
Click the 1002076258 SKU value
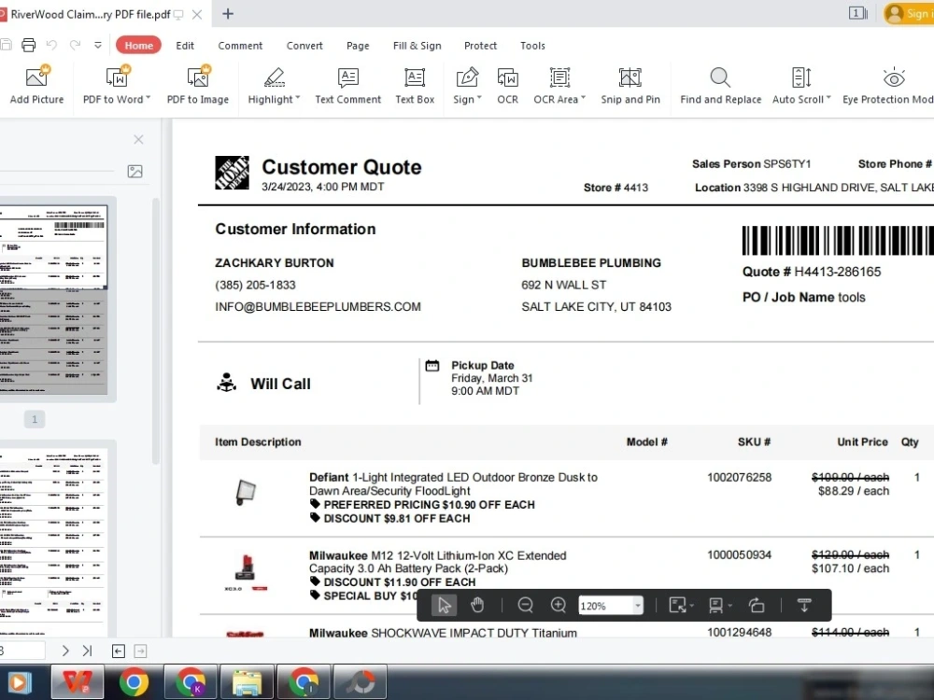(x=739, y=477)
